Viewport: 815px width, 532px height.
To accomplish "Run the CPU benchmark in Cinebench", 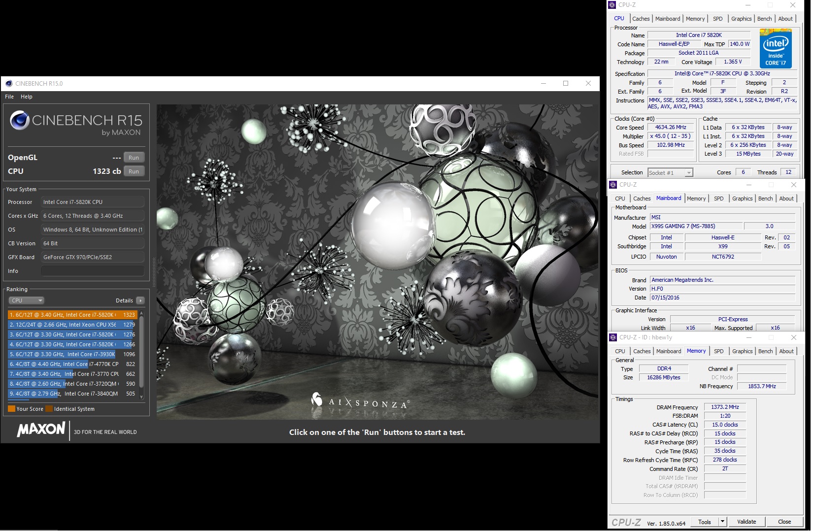I will click(x=134, y=171).
